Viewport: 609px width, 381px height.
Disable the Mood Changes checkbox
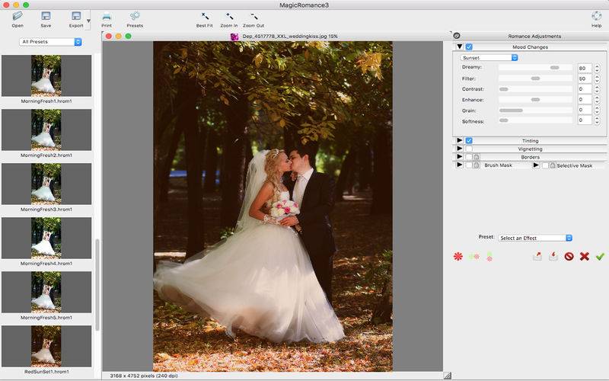click(470, 47)
